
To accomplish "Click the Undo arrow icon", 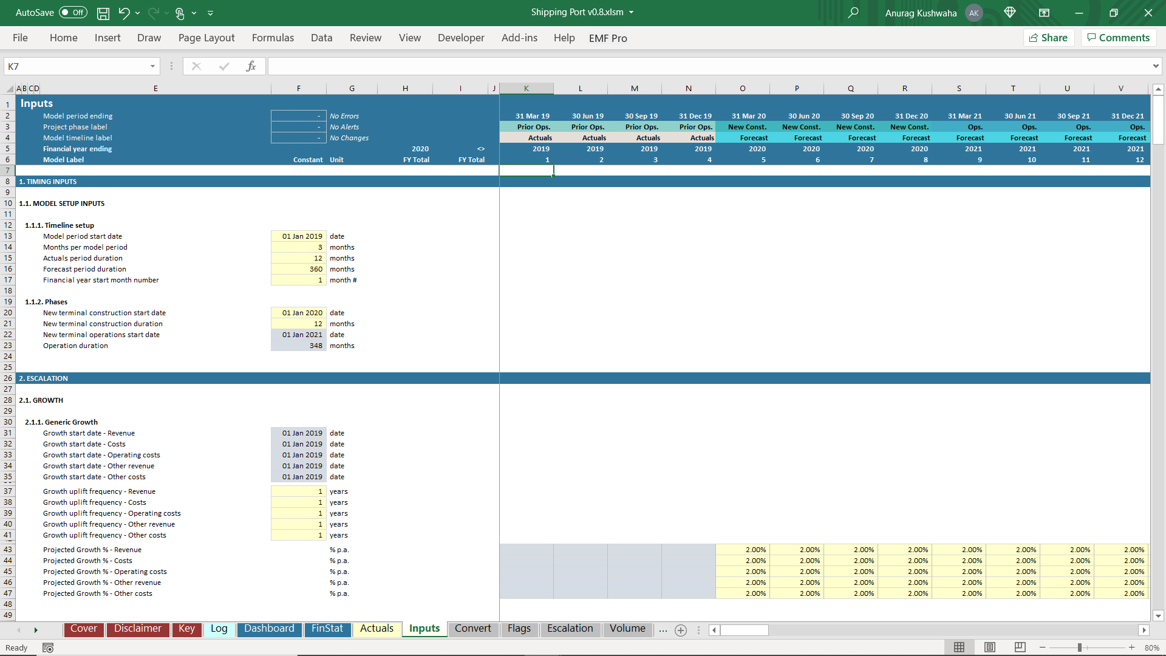I will click(124, 13).
